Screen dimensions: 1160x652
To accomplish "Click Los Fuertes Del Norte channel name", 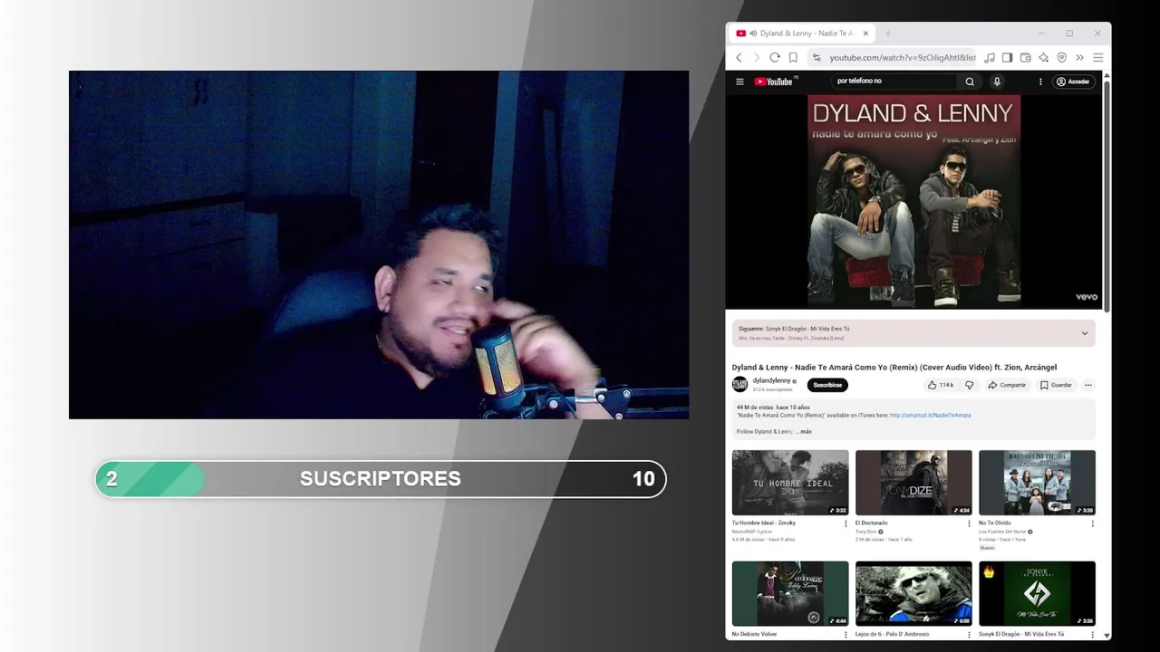I will tap(1002, 532).
